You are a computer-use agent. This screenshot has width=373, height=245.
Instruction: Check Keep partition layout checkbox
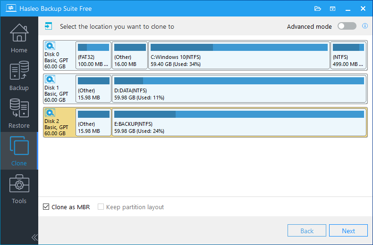101,207
